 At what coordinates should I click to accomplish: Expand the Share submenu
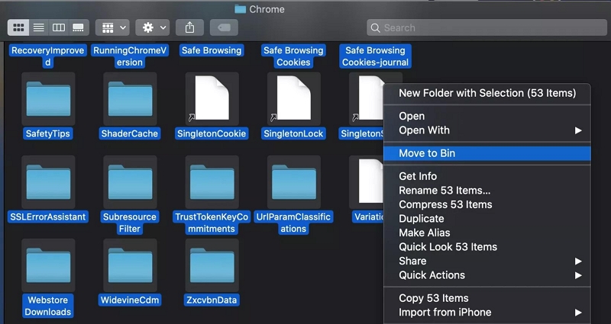(487, 261)
